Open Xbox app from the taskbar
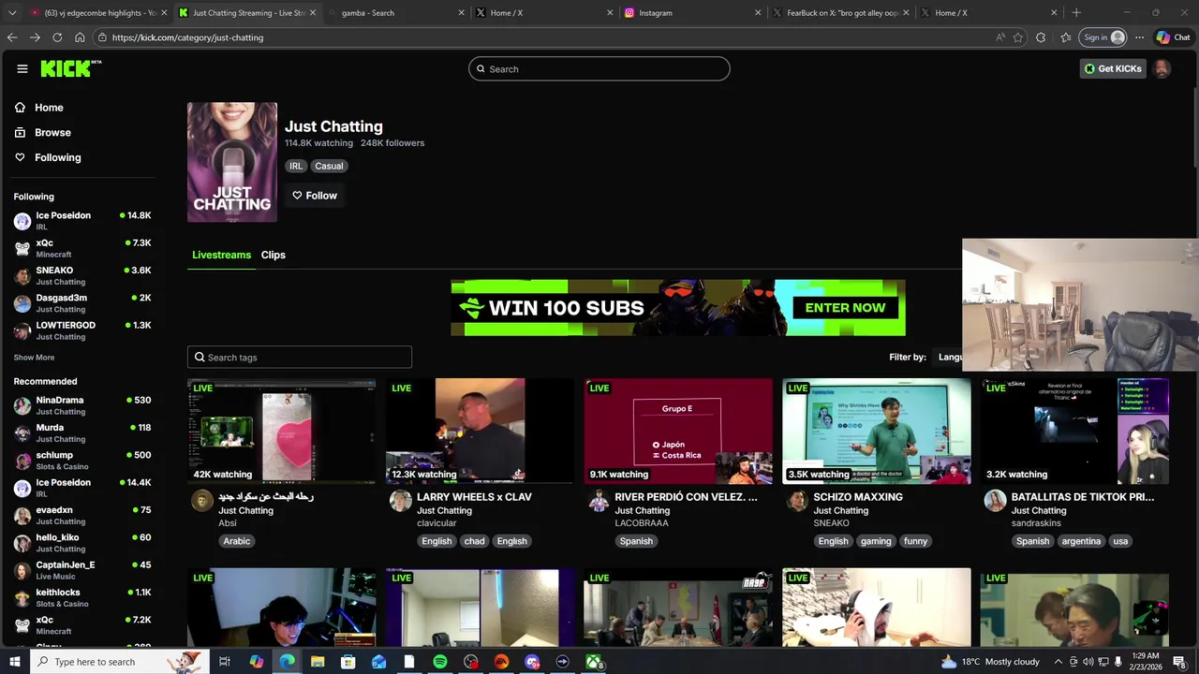The image size is (1199, 674). click(x=593, y=662)
